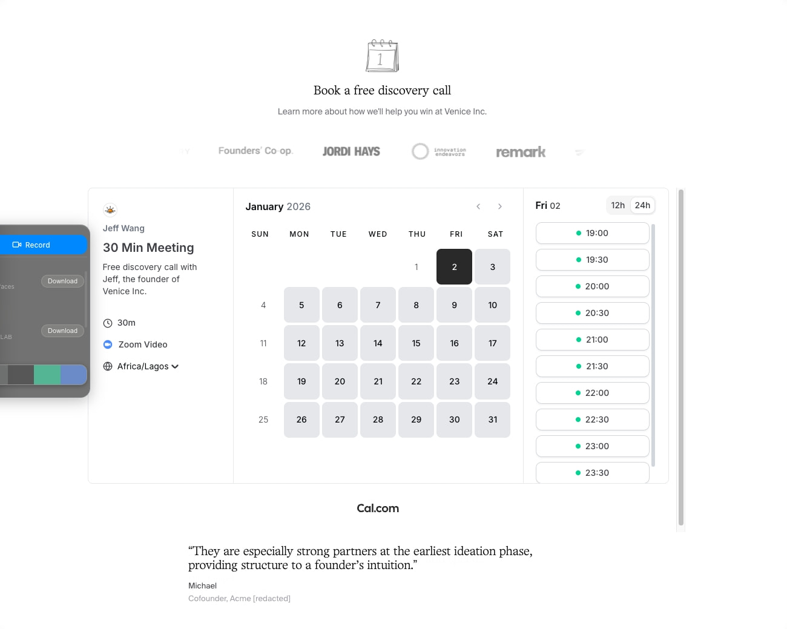Image resolution: width=787 pixels, height=629 pixels.
Task: Choose January 7 on the calendar
Action: click(378, 305)
